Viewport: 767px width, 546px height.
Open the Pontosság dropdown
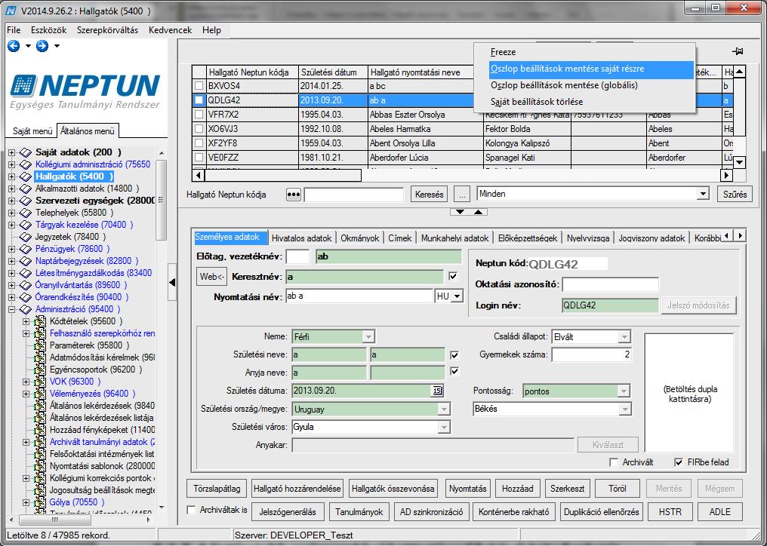coord(624,391)
